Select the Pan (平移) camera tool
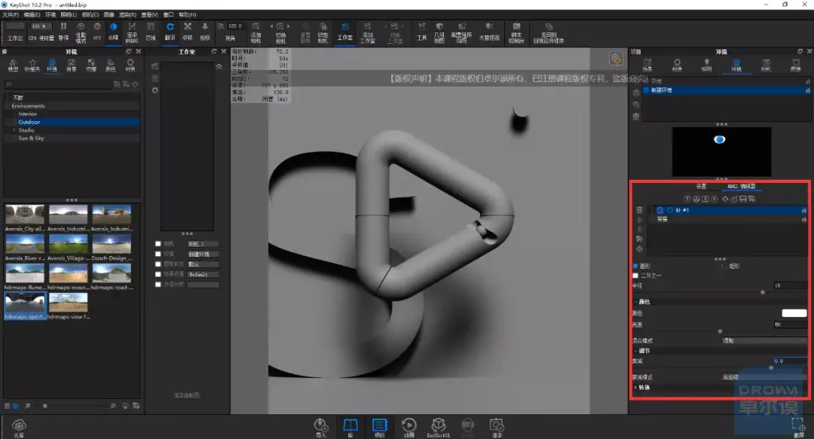Viewport: 814px width, 439px height. [x=188, y=31]
